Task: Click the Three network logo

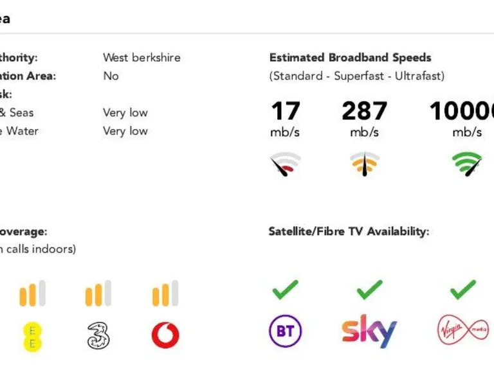Action: tap(98, 335)
